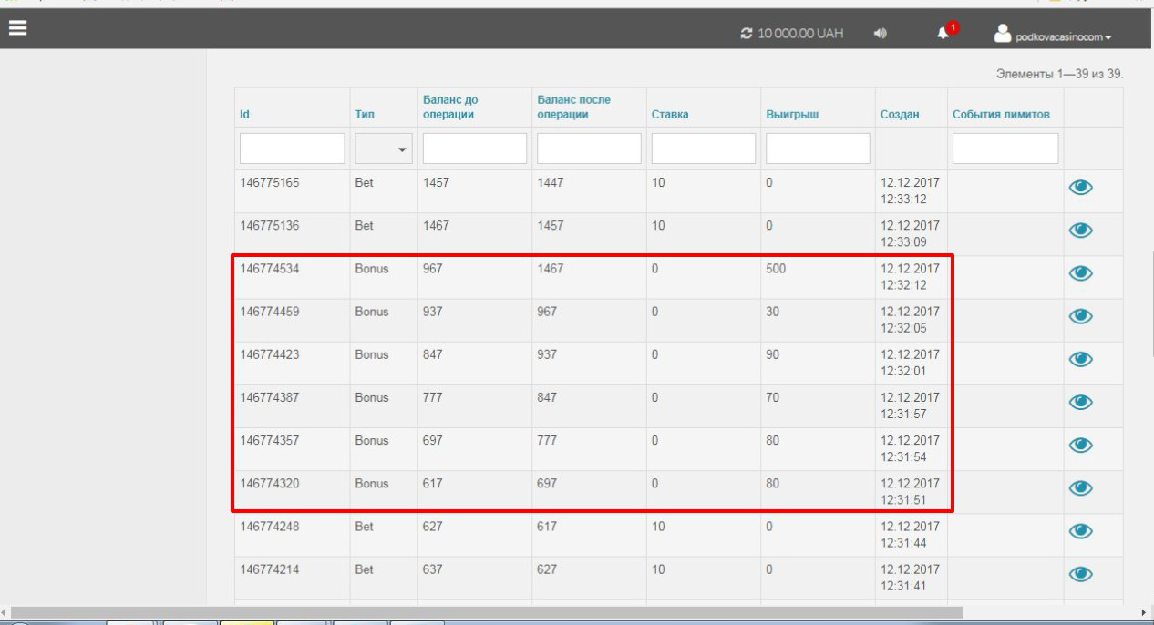Open the Тип filter dropdown
Image resolution: width=1154 pixels, height=625 pixels.
click(383, 149)
